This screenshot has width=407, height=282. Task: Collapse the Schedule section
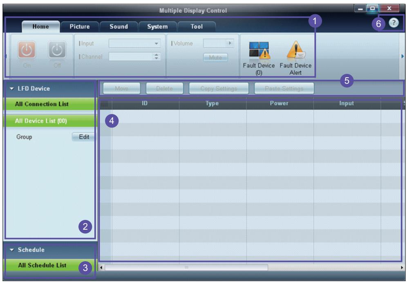click(12, 250)
